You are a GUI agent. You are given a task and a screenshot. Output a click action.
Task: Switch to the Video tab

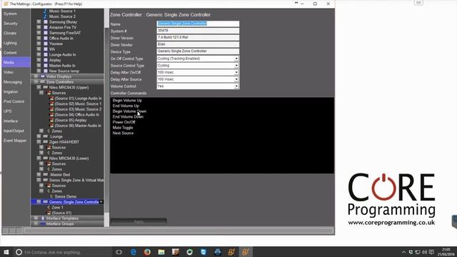[x=16, y=72]
